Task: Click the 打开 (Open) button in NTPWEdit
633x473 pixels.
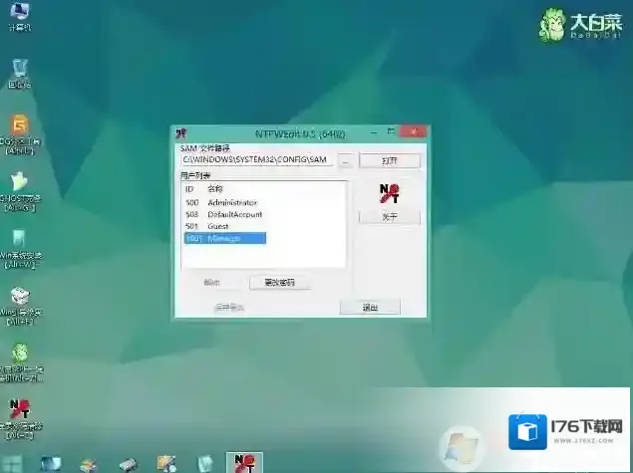Action: [390, 161]
